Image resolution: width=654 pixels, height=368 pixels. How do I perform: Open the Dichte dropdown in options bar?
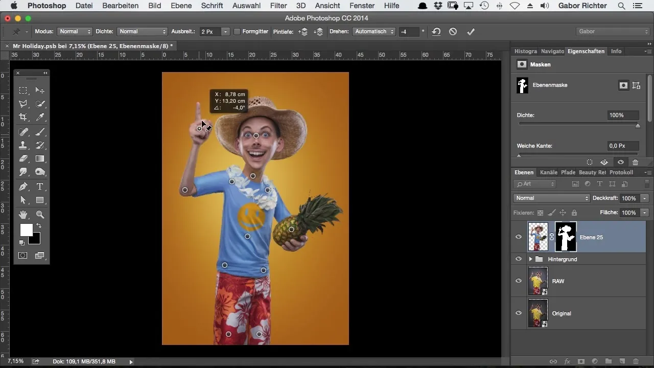coord(142,32)
